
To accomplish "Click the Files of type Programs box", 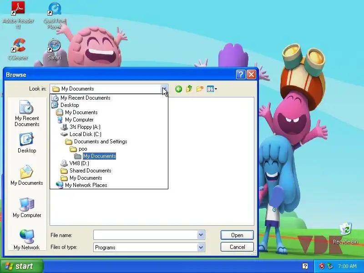I will 145,247.
